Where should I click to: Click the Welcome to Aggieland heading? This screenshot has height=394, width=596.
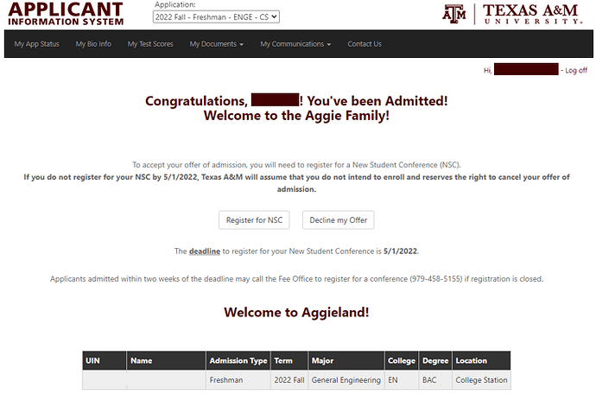[x=296, y=313]
